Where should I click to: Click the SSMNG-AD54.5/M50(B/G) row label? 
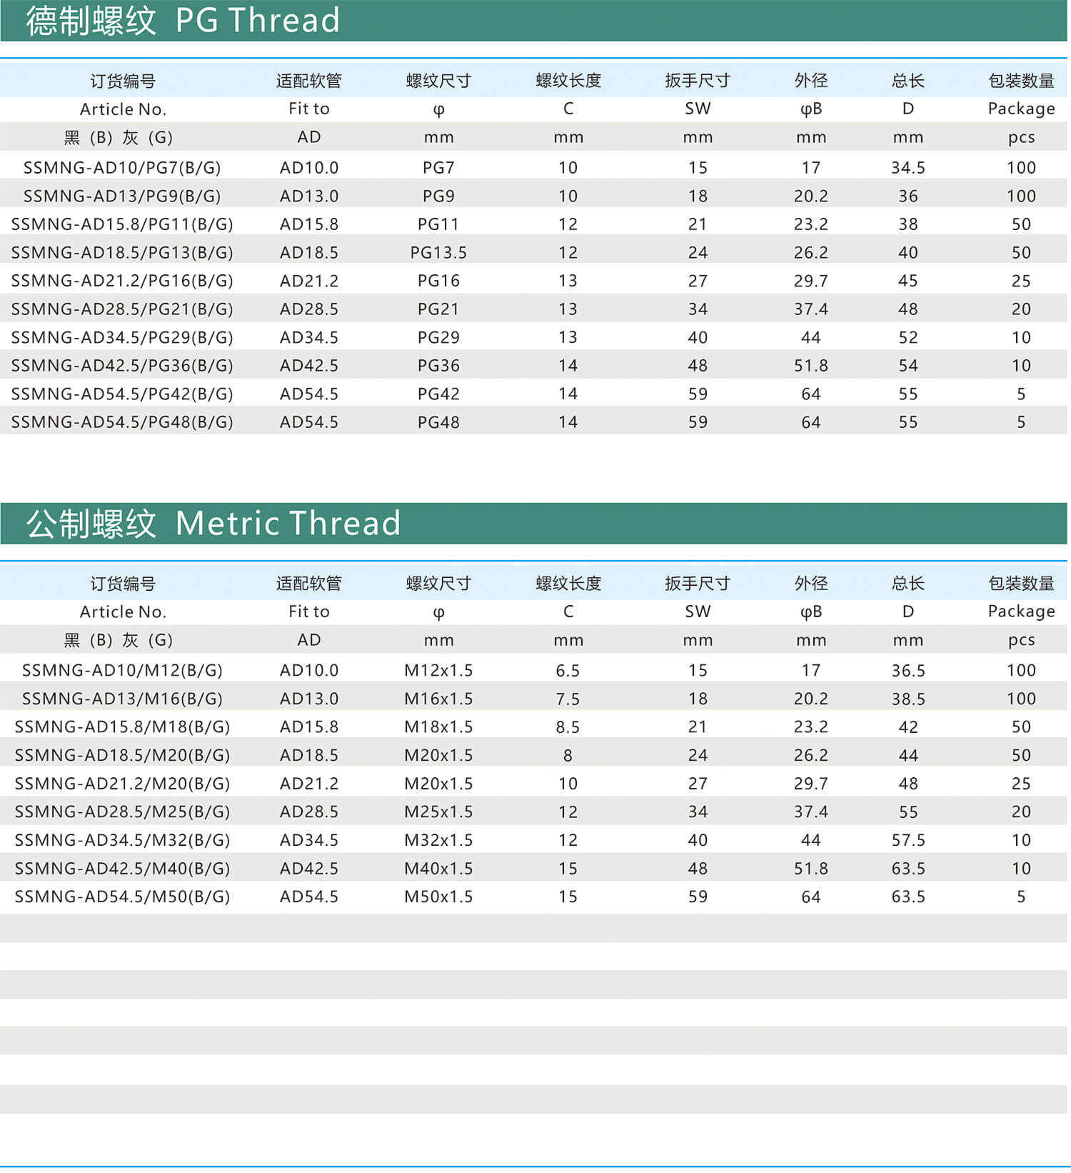point(122,897)
